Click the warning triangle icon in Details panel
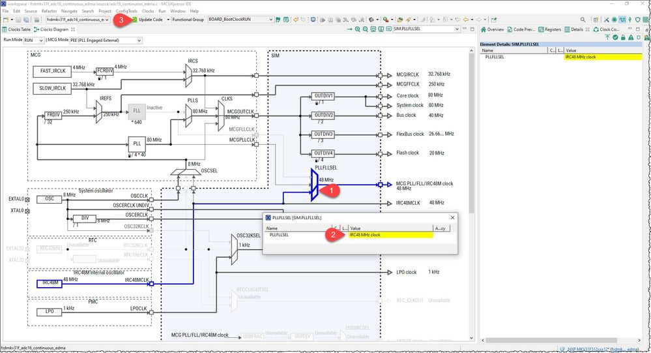The height and width of the screenshot is (353, 651). [x=631, y=37]
